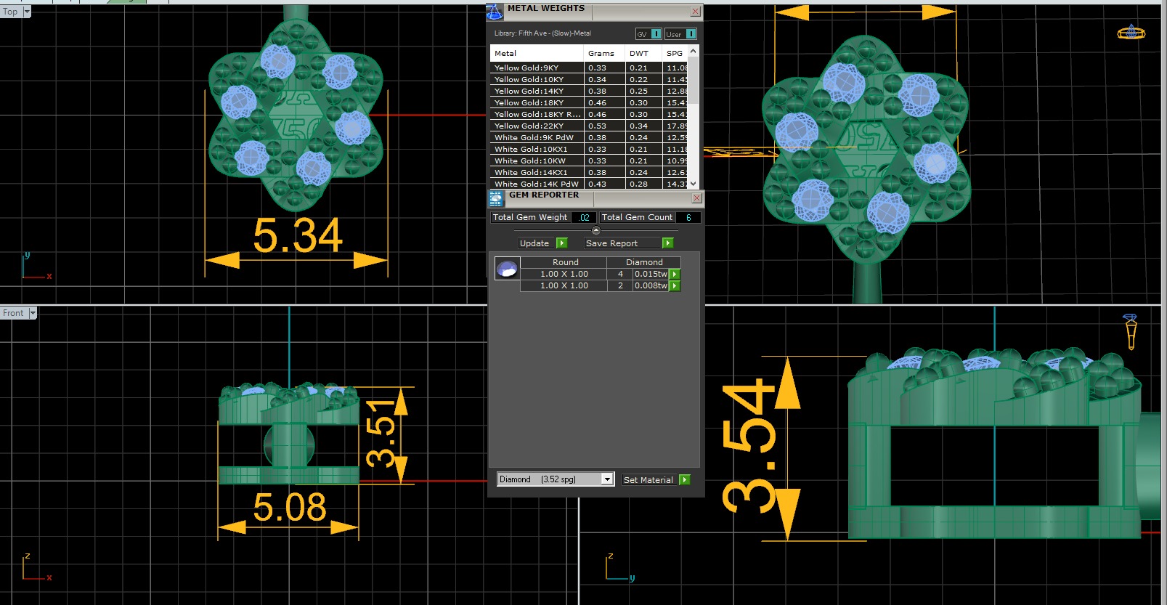1167x605 pixels.
Task: Click green arrow next to Save Report
Action: click(x=668, y=243)
